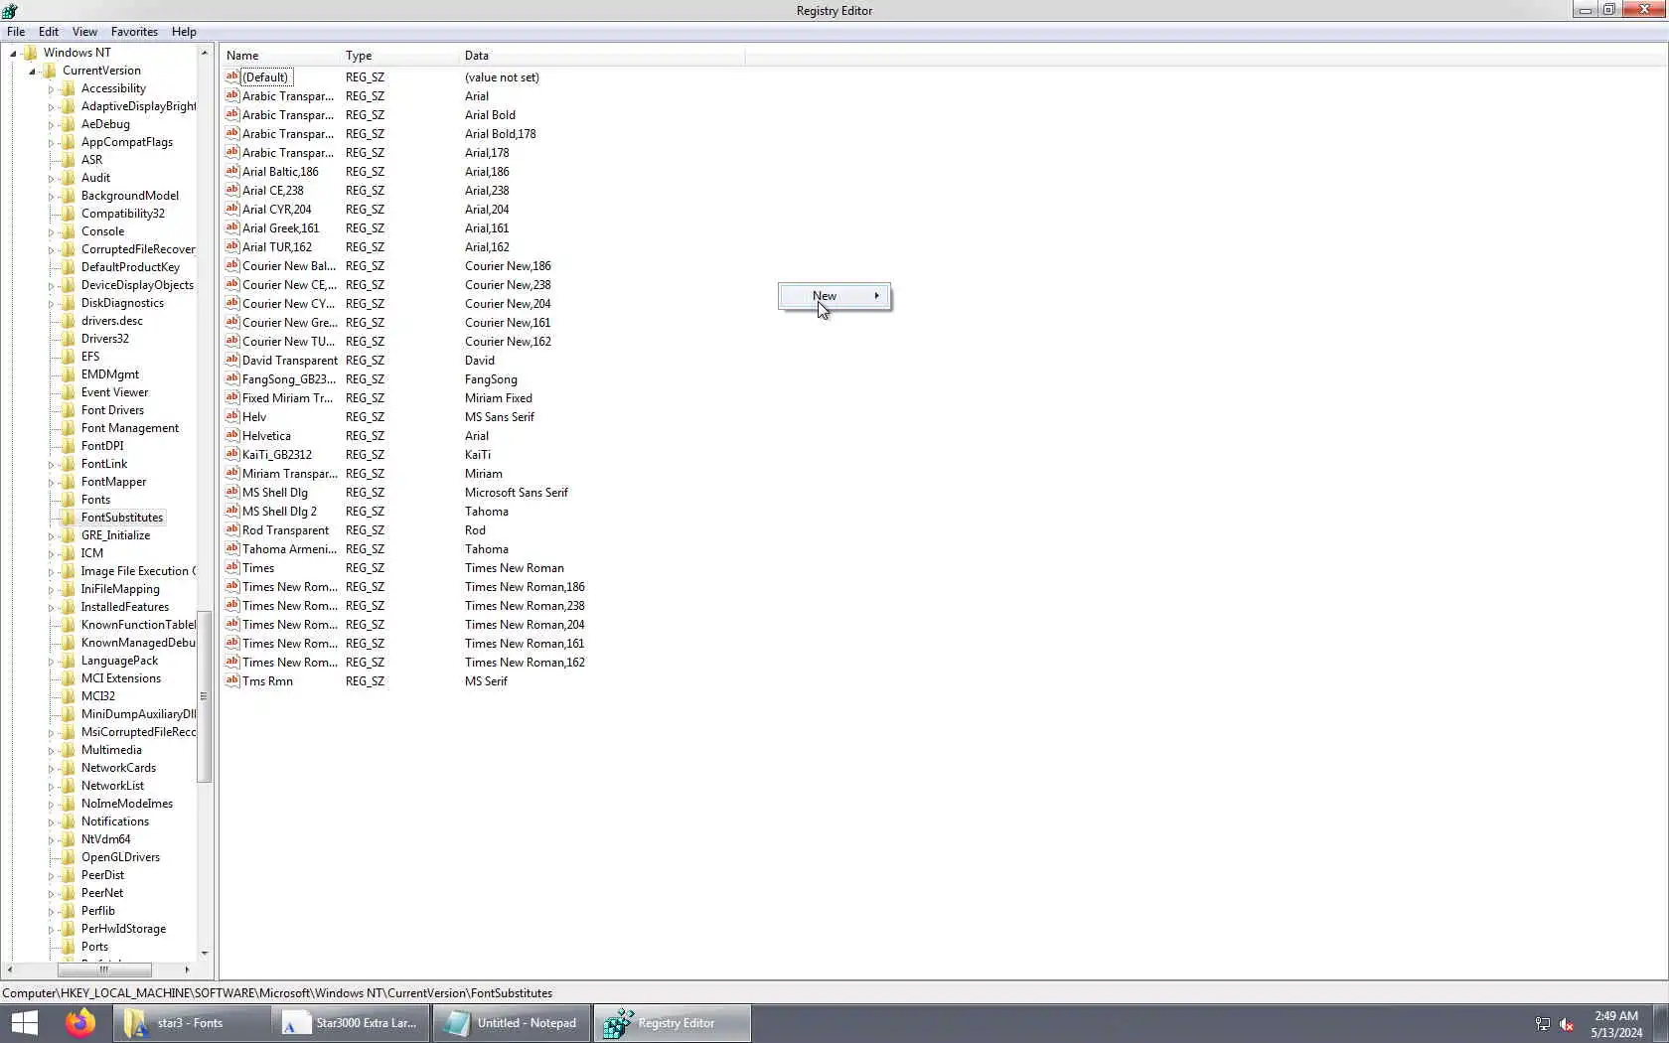Click the Helv value string icon

tap(231, 416)
